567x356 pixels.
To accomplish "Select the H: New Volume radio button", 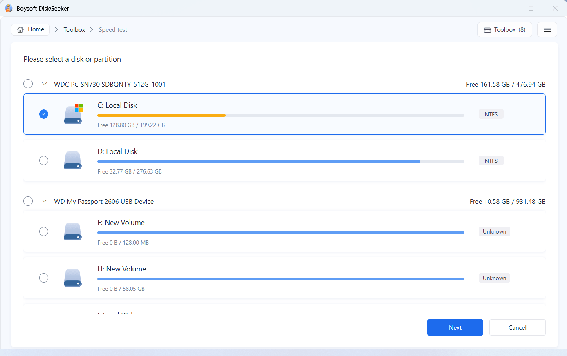I will coord(44,278).
